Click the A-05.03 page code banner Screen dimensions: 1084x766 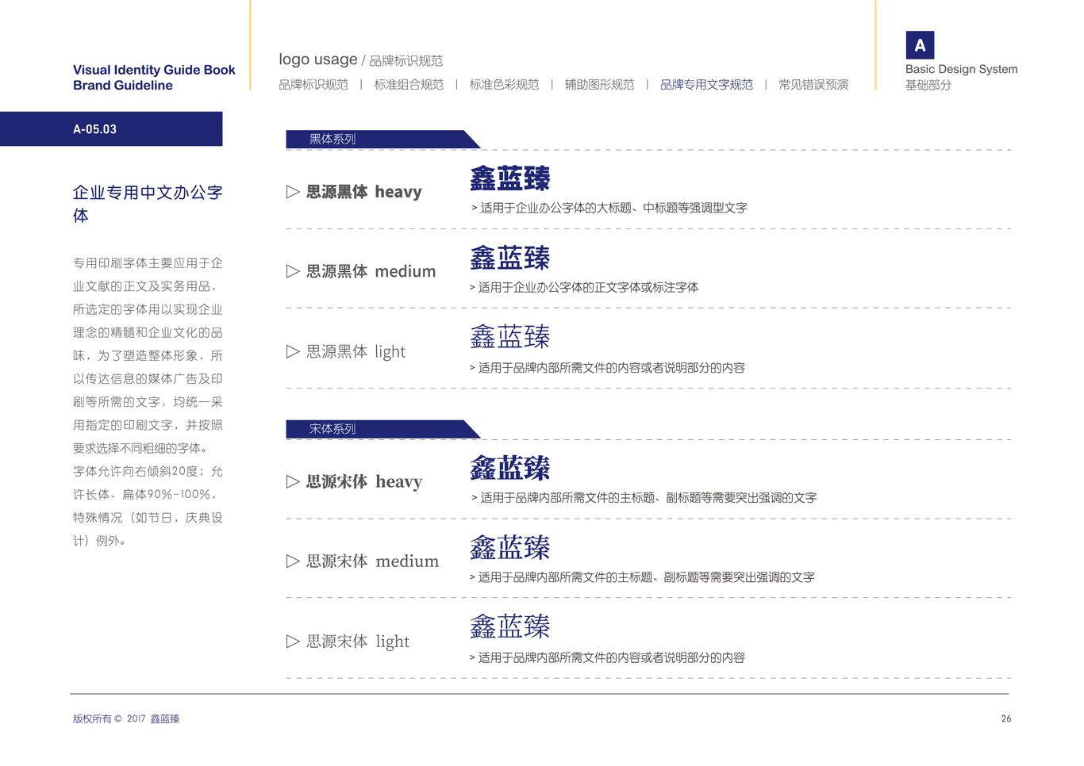pyautogui.click(x=111, y=129)
